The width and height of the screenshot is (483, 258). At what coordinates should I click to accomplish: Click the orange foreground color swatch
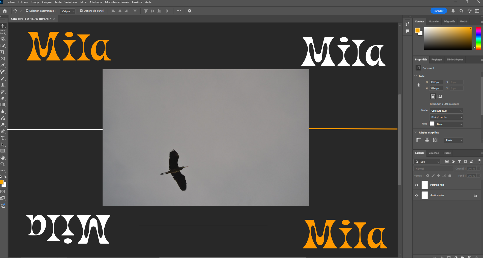417,30
